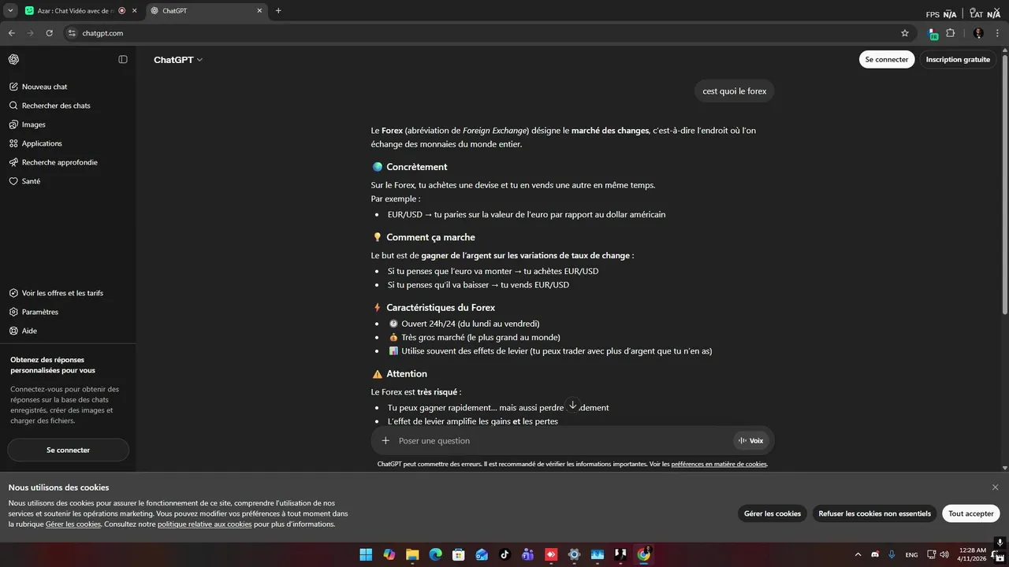Open the taskbar clock and date
The height and width of the screenshot is (567, 1009).
(972, 554)
